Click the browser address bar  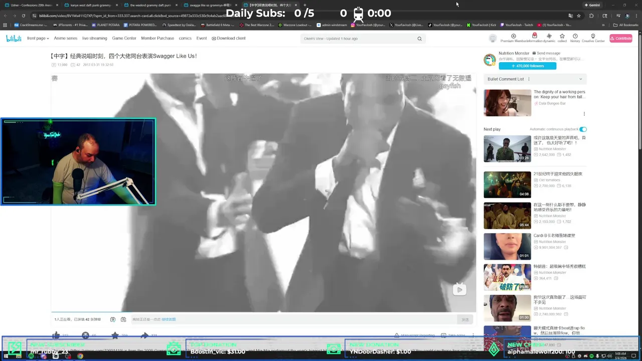tap(301, 16)
